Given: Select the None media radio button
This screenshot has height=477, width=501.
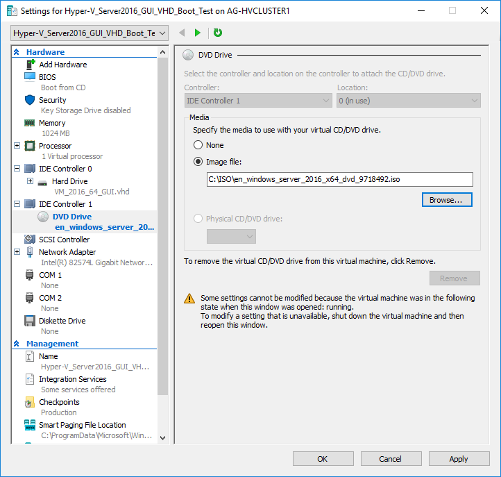Looking at the screenshot, I should pyautogui.click(x=198, y=145).
